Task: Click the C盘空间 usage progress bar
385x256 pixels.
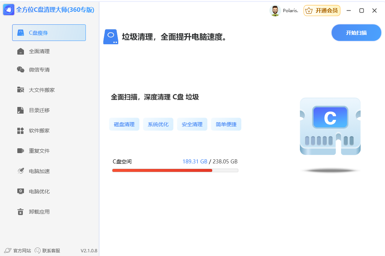Action: [175, 170]
